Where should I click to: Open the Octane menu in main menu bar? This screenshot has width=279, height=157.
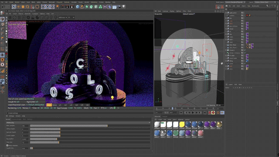[101, 2]
